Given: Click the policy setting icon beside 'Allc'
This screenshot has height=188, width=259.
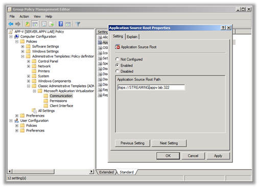Looking at the screenshot, I should click(x=100, y=37).
